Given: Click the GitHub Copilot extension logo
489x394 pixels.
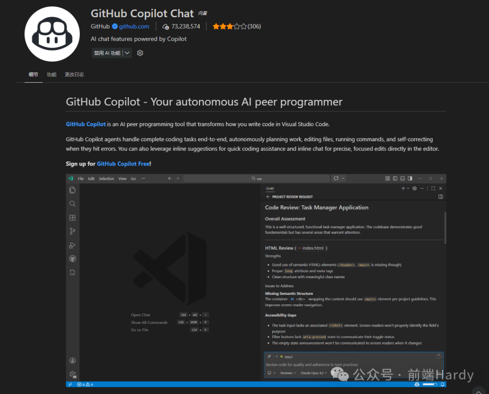Looking at the screenshot, I should [52, 34].
